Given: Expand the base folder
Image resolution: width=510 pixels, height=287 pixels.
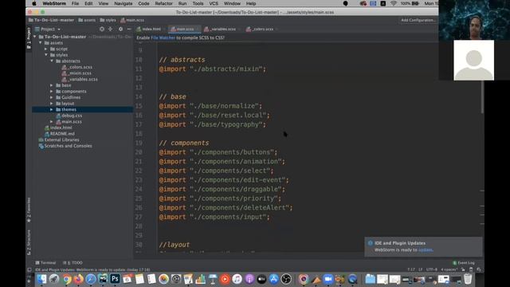Looking at the screenshot, I should tap(51, 85).
